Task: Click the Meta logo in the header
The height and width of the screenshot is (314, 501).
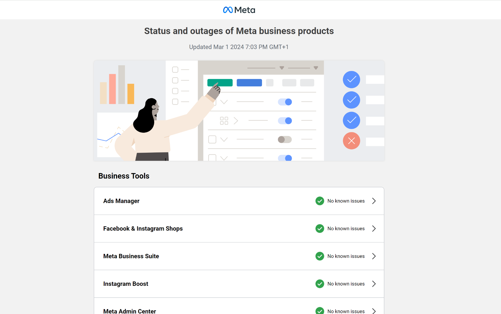Action: pyautogui.click(x=239, y=10)
